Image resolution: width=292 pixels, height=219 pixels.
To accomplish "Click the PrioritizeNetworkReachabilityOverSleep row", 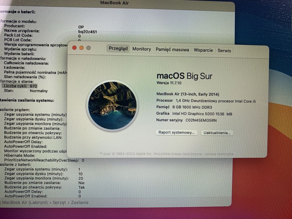I will (44, 160).
